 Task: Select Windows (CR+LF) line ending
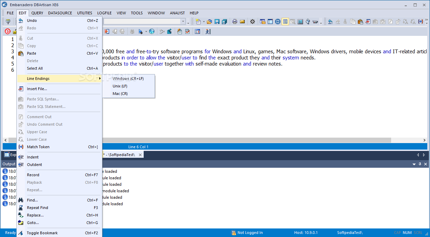128,79
